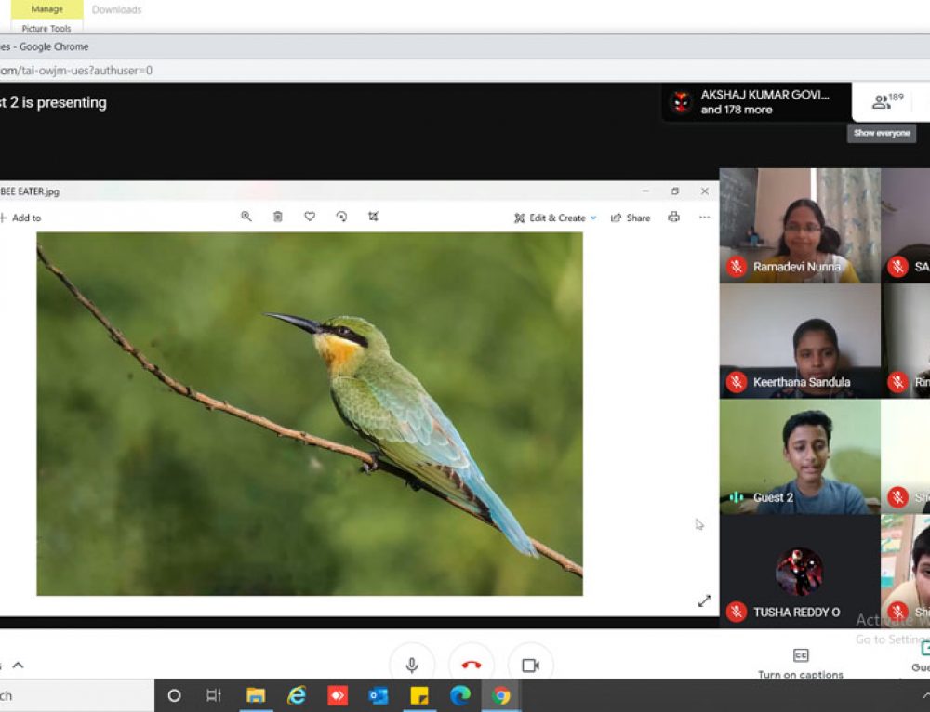
Task: Zoom into the bee eater photo
Action: (x=246, y=217)
